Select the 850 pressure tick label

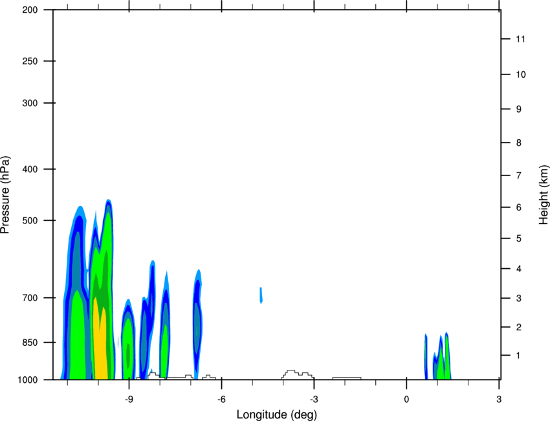[30, 343]
